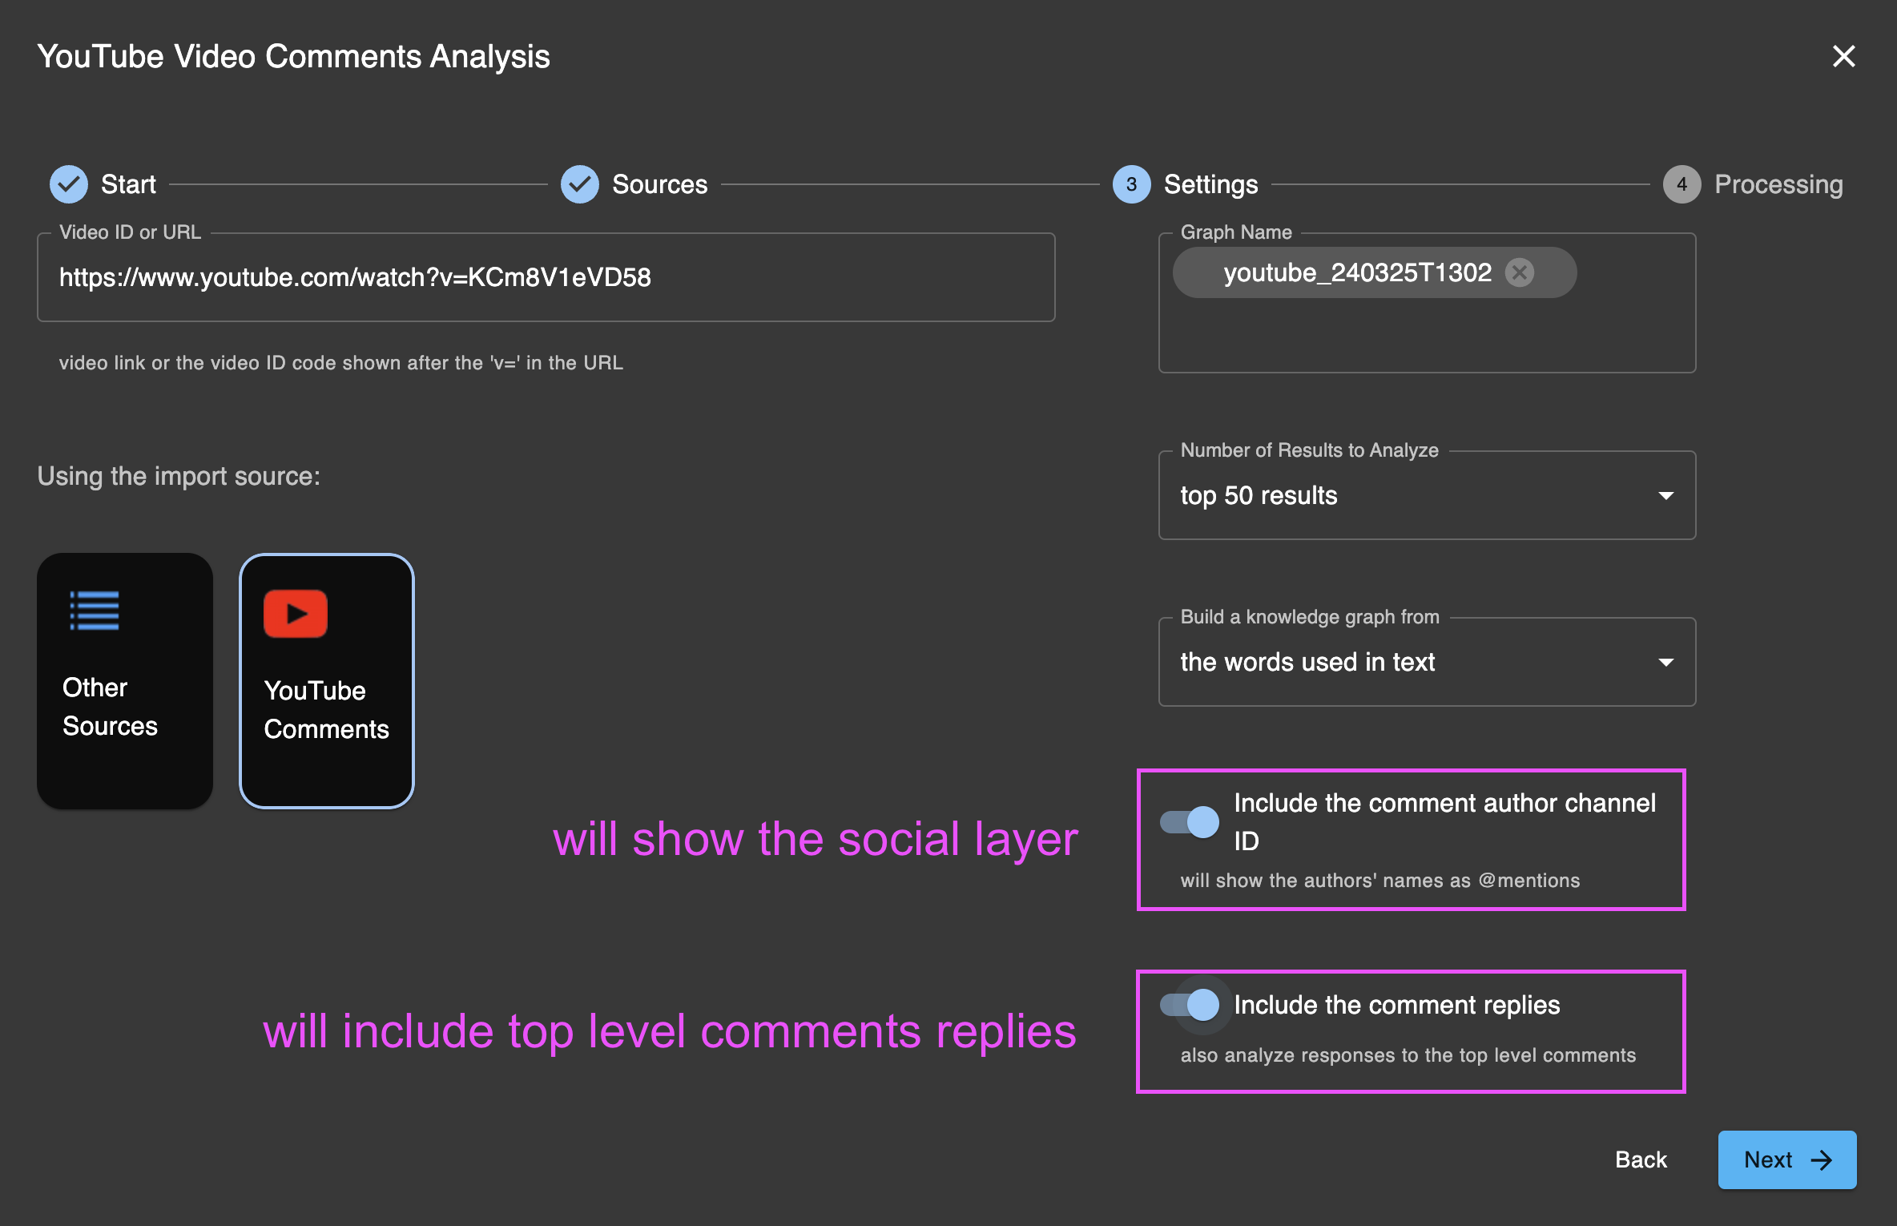Go to the Sources step label
The height and width of the screenshot is (1226, 1897).
click(659, 184)
